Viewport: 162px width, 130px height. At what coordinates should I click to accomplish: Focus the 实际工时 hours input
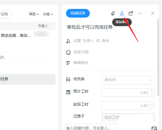pos(125,106)
